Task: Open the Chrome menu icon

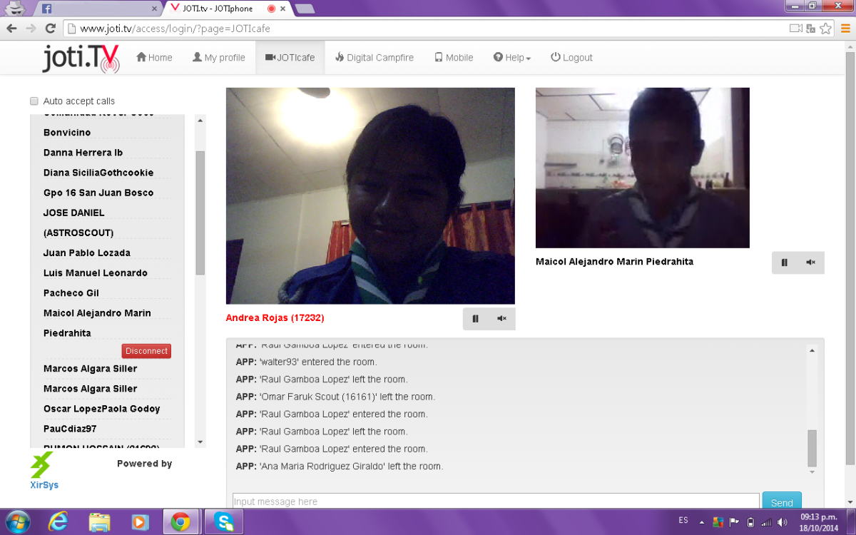Action: (844, 29)
